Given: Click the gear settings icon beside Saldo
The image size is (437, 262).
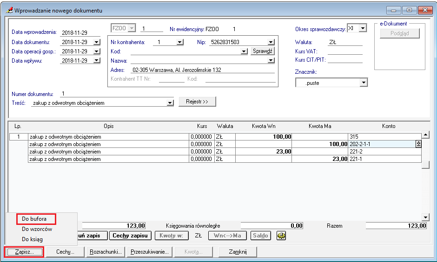Looking at the screenshot, I should click(x=281, y=236).
